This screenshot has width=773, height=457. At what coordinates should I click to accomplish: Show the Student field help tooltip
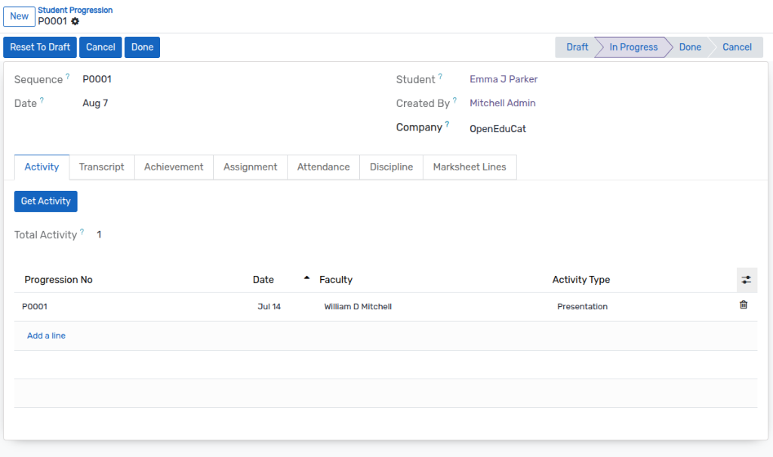(440, 76)
